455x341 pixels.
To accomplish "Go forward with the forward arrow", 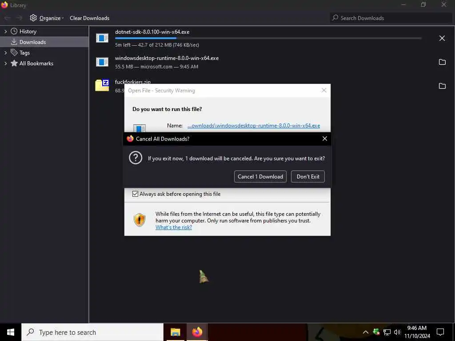I will click(x=19, y=18).
